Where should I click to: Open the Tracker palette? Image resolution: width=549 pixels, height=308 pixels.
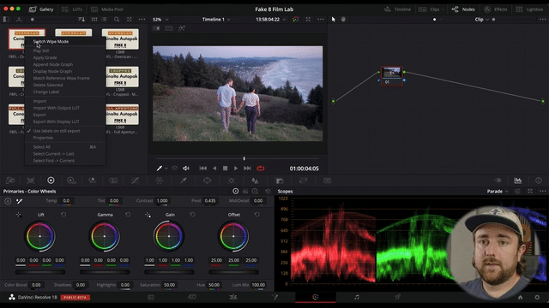[x=232, y=181]
